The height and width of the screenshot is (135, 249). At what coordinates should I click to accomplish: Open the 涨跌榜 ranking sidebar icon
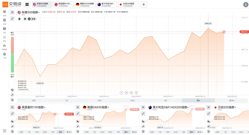click(x=5, y=45)
